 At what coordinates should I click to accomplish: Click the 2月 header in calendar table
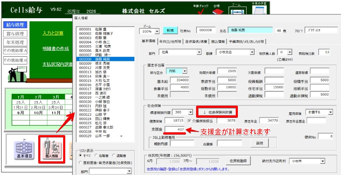point(38,97)
